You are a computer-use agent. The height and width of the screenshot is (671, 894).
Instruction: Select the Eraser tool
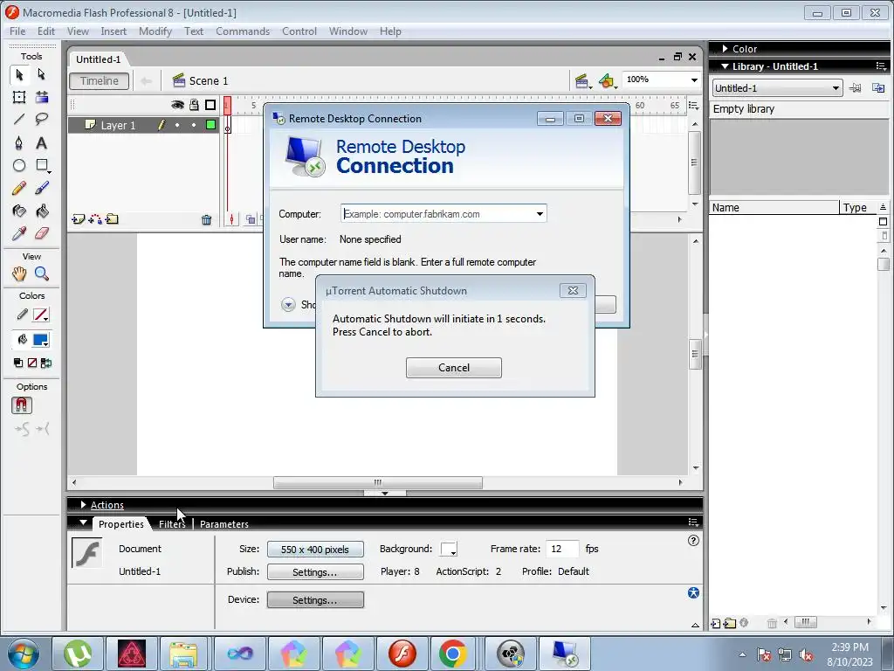coord(41,233)
